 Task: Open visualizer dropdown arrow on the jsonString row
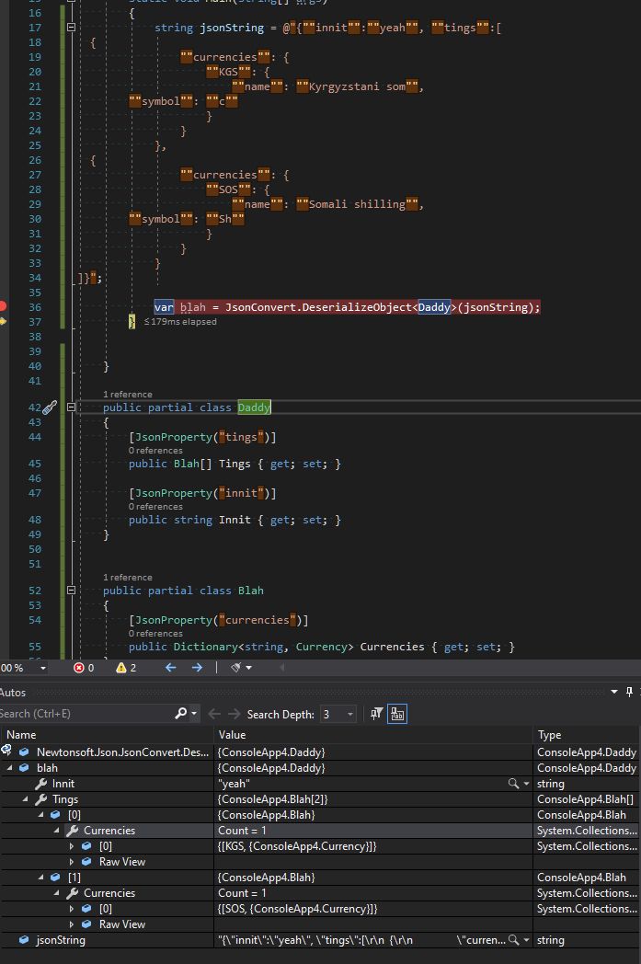526,939
